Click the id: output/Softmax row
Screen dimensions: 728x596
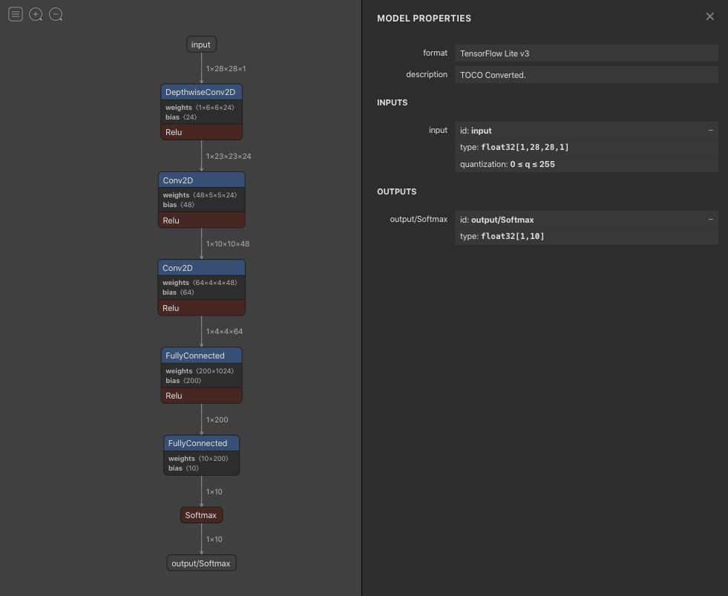tap(586, 219)
